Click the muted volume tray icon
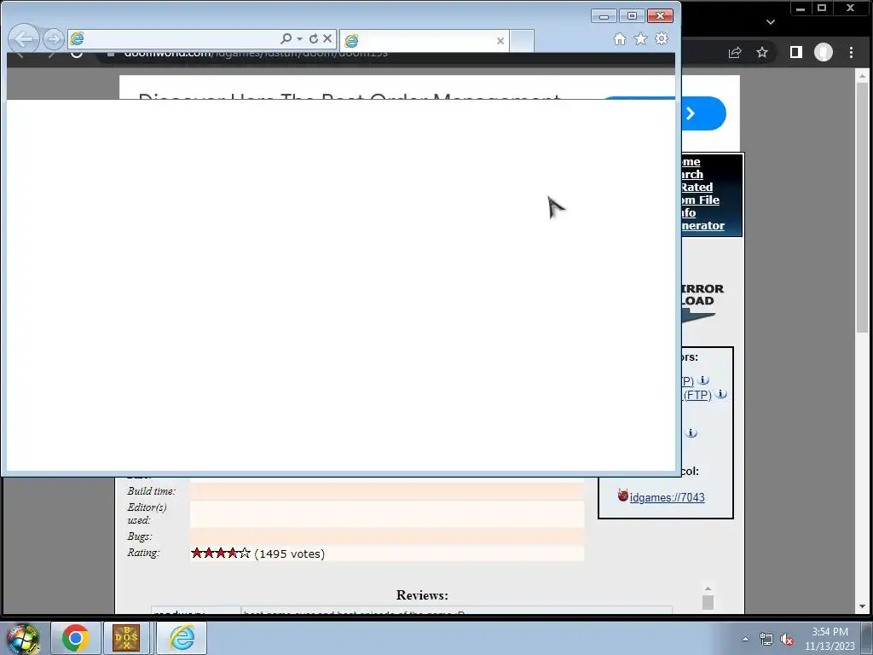Image resolution: width=873 pixels, height=655 pixels. click(787, 640)
